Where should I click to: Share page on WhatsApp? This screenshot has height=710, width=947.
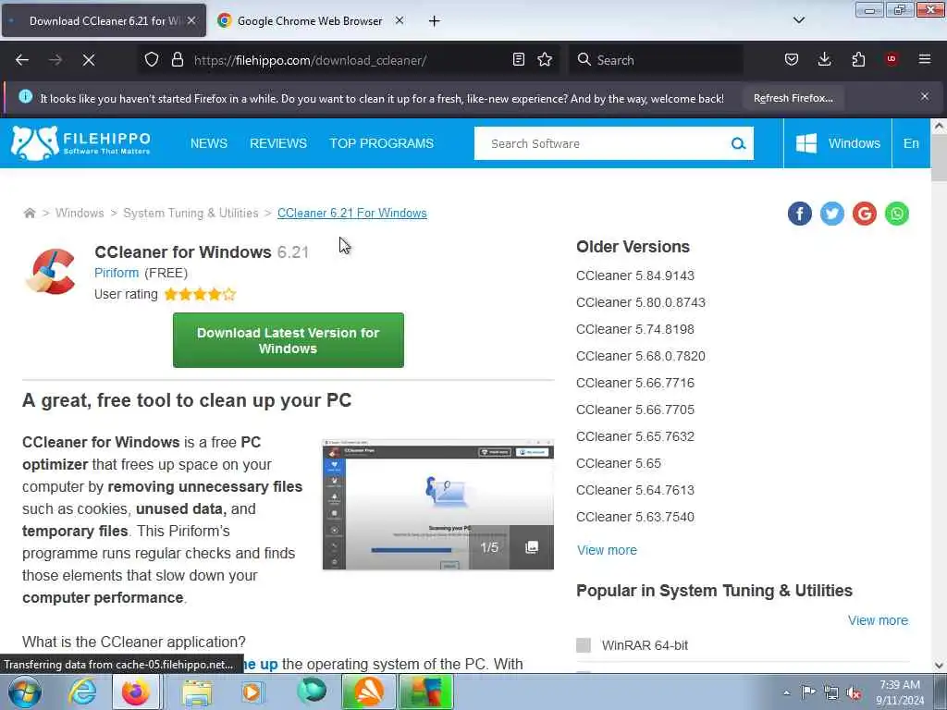[x=897, y=214]
